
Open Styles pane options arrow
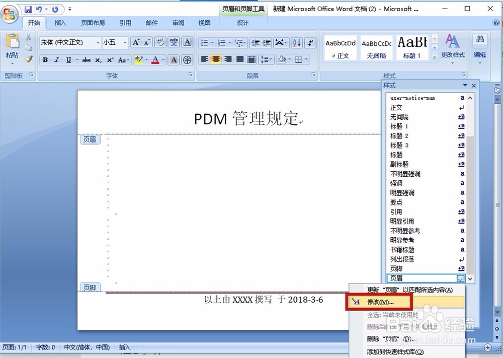pos(465,85)
